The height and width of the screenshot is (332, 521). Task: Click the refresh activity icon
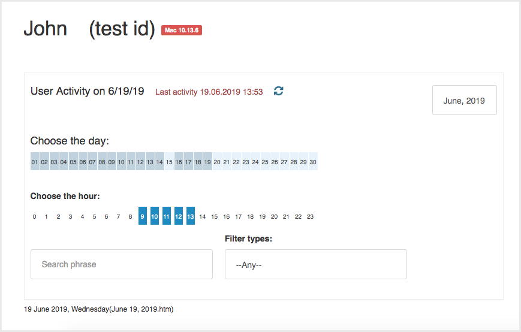278,91
